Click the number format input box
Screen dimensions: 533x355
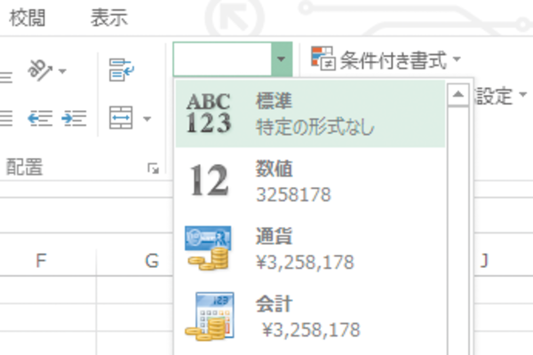click(x=222, y=59)
